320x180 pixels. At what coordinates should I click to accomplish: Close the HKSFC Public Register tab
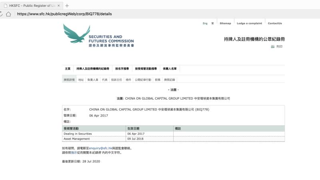pyautogui.click(x=60, y=5)
